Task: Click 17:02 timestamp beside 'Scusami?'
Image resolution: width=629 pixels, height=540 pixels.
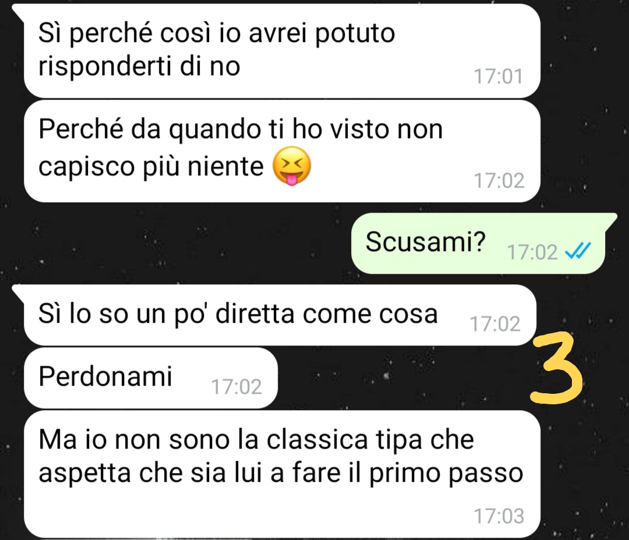Action: click(x=532, y=252)
